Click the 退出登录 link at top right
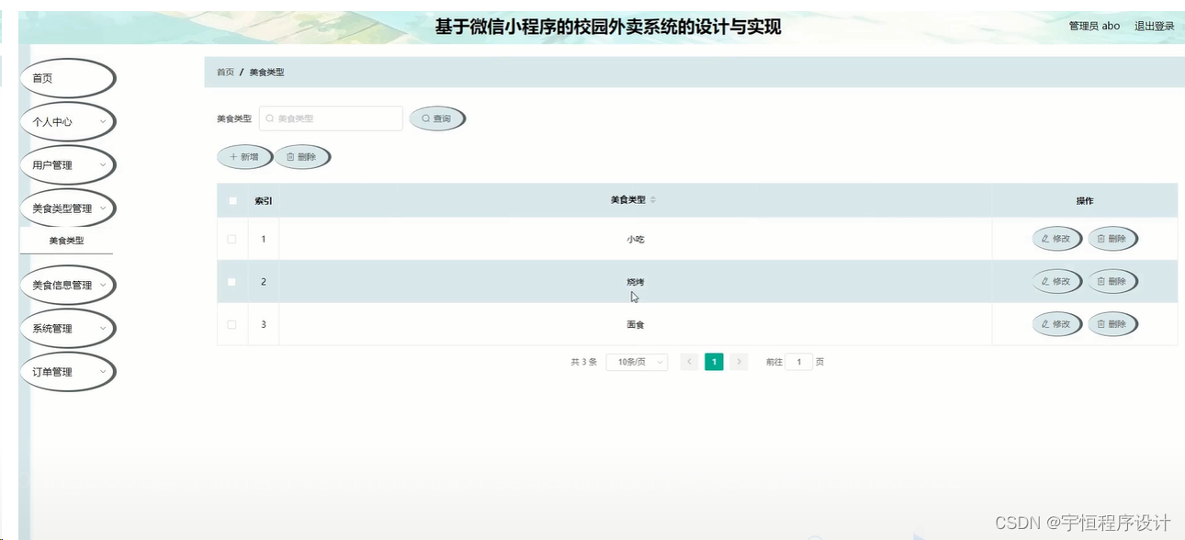Image resolution: width=1185 pixels, height=540 pixels. pos(1153,26)
